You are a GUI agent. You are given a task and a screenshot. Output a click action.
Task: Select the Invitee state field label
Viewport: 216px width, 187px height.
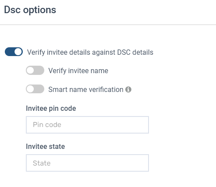pyautogui.click(x=46, y=146)
